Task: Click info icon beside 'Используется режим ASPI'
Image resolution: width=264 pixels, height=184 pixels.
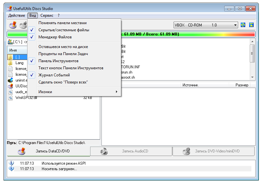Action: pyautogui.click(x=11, y=163)
